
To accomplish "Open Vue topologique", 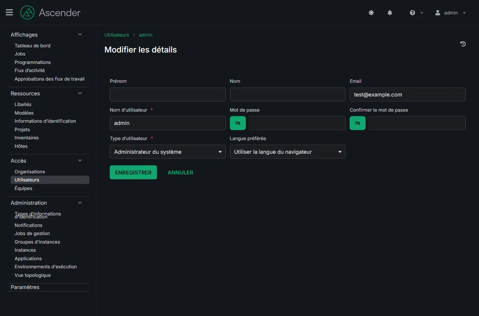I will [33, 275].
